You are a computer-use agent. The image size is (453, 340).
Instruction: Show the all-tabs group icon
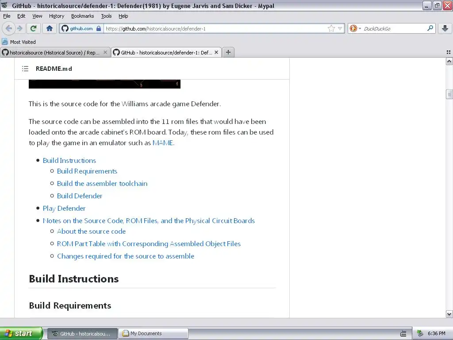point(449,52)
